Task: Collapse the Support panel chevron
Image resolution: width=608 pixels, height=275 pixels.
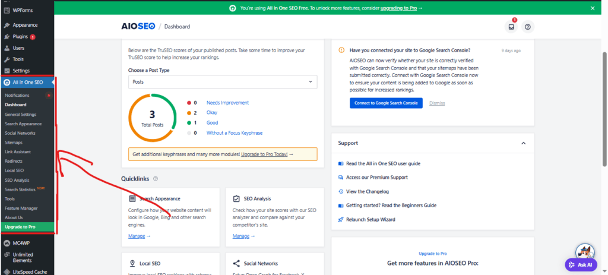Action: [524, 143]
